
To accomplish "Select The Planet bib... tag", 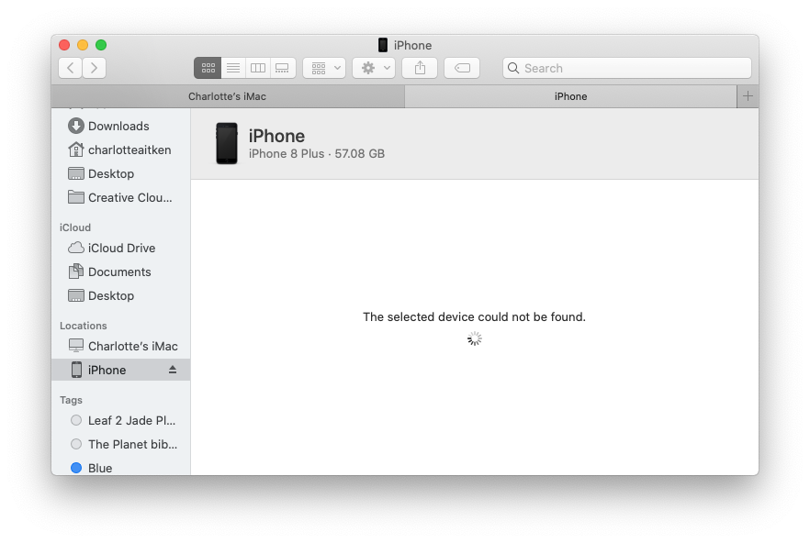I will point(121,444).
